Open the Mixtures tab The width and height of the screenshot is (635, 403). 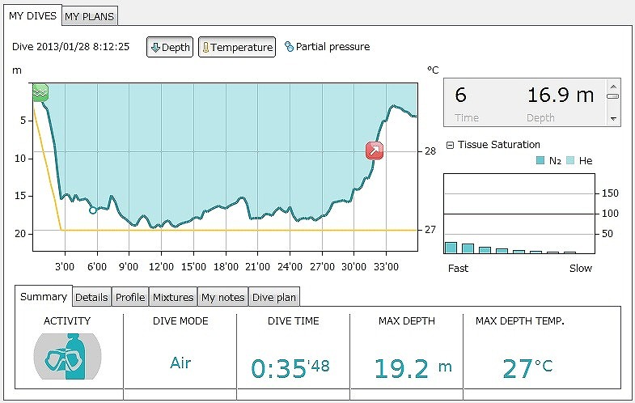click(173, 297)
